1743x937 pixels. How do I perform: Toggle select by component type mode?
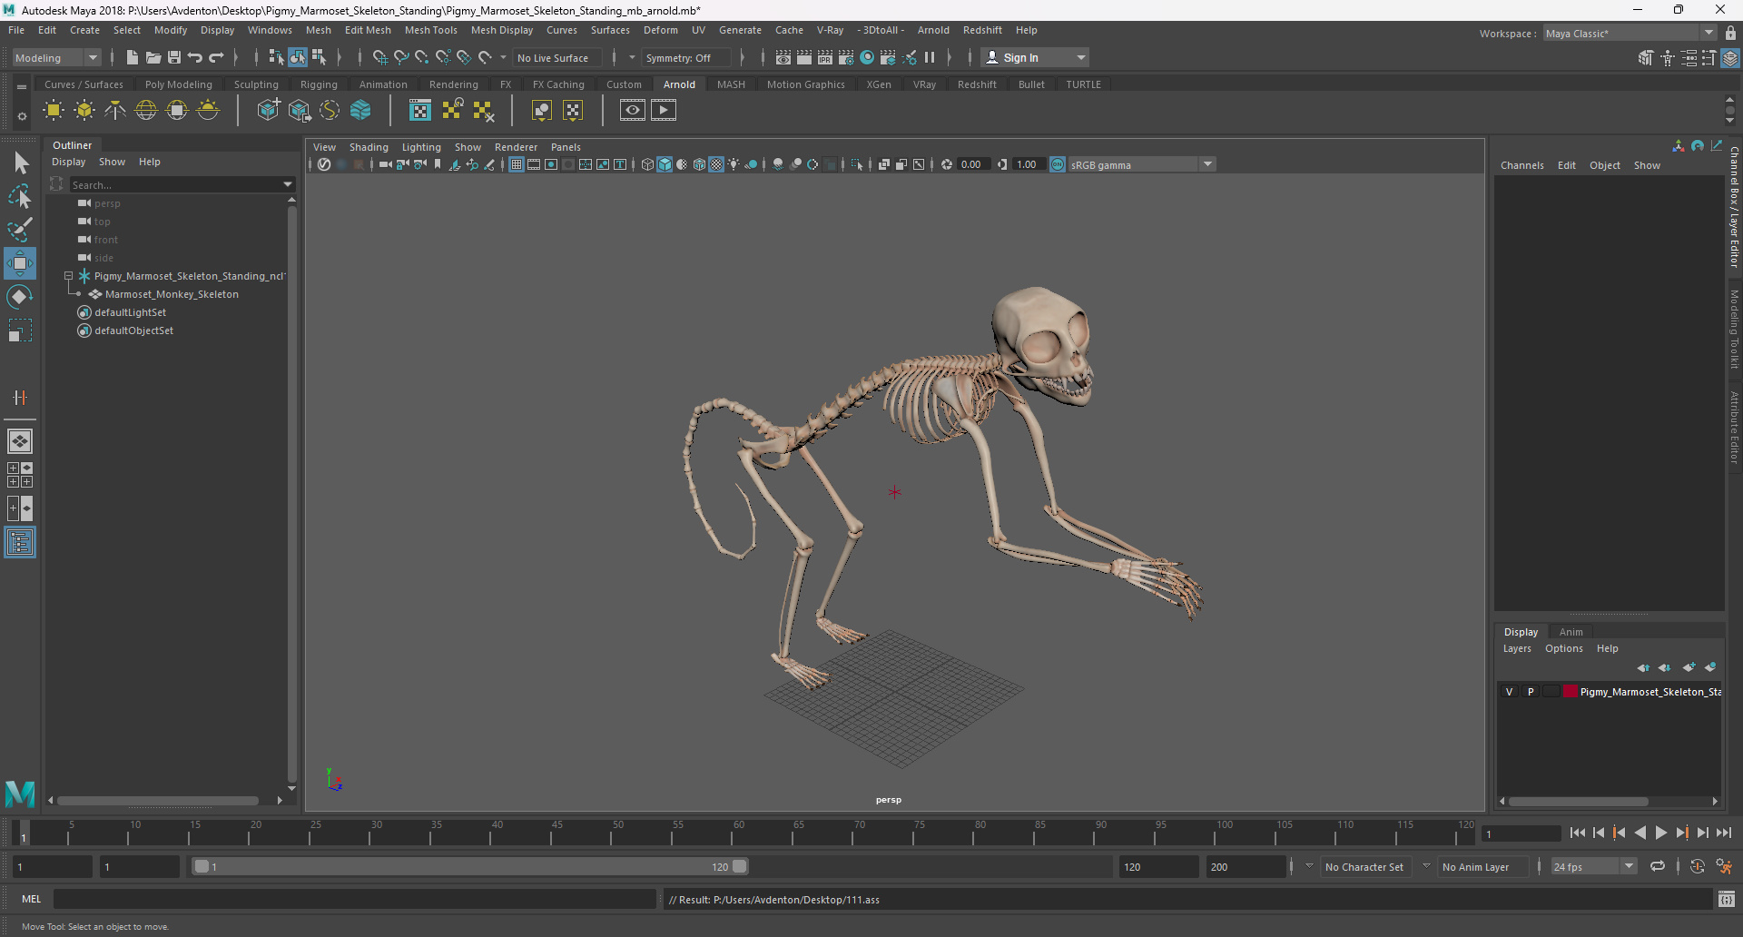click(319, 57)
